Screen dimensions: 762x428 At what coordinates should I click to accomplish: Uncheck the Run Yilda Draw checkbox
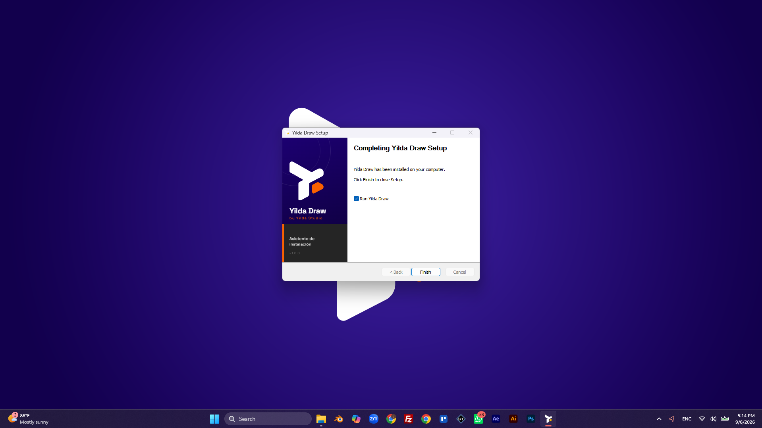pos(356,199)
